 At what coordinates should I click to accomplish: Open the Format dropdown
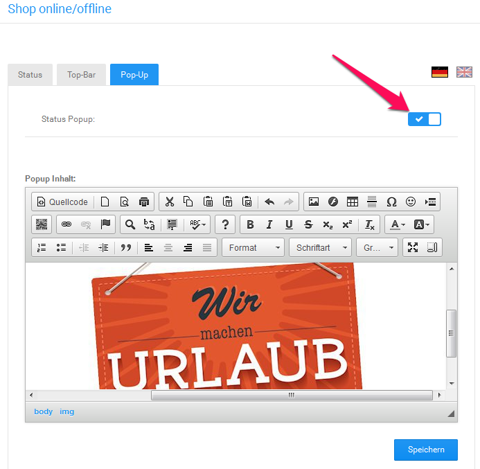[254, 247]
